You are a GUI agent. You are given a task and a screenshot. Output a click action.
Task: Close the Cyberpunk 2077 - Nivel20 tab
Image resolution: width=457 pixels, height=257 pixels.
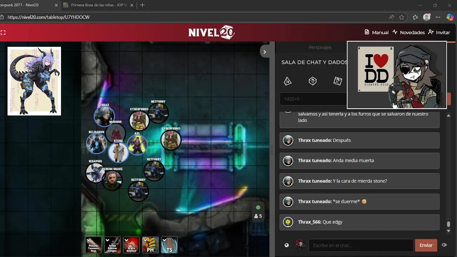click(x=56, y=5)
